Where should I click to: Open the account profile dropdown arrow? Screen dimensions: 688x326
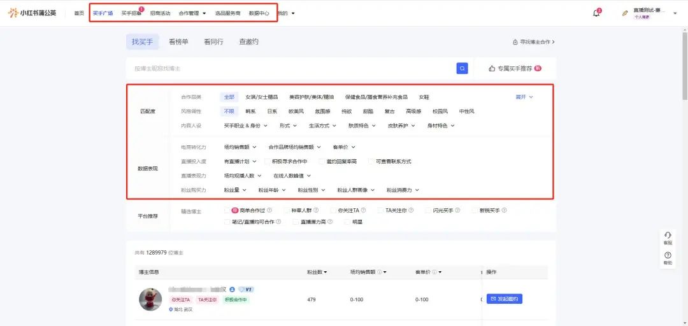point(675,13)
